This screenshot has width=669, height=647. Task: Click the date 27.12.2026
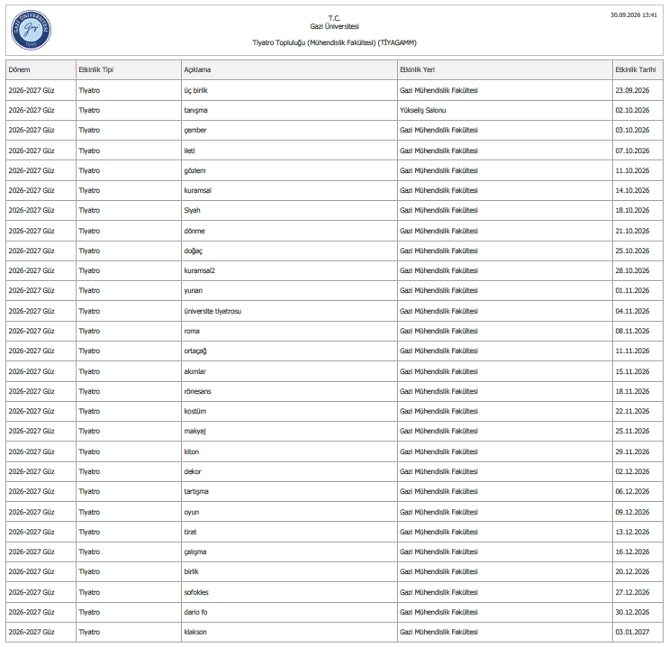point(632,592)
